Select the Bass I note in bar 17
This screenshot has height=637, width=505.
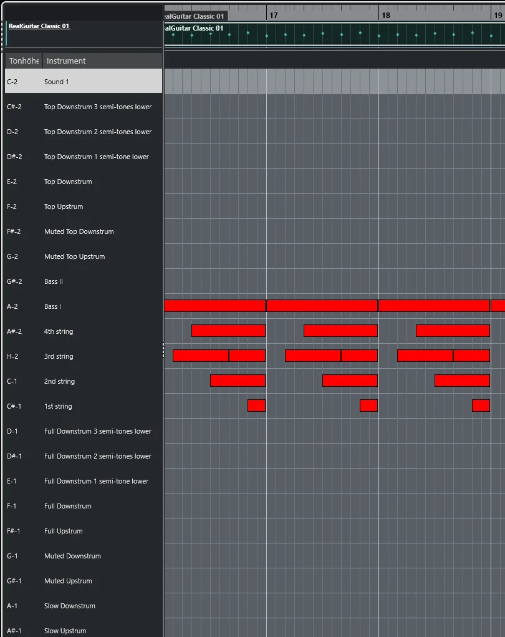click(322, 306)
